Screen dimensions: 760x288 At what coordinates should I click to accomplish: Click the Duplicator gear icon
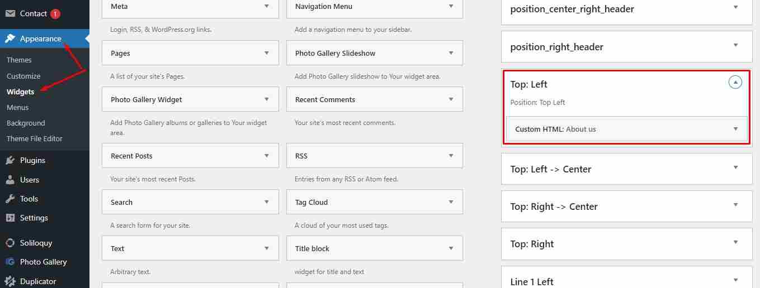click(x=10, y=281)
